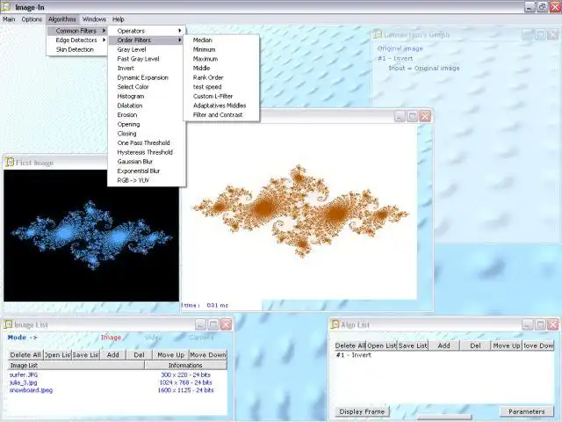Select the Fast Gray Level filter
The height and width of the screenshot is (422, 562).
[x=147, y=59]
